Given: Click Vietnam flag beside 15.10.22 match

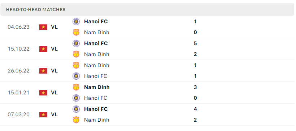Looking at the screenshot, I should [43, 49].
